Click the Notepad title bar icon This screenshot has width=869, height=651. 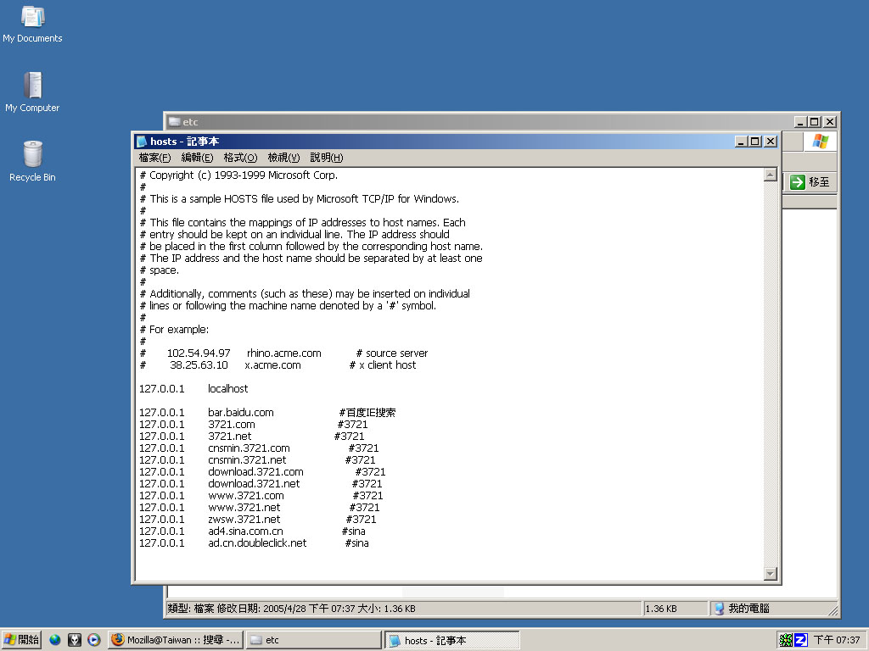[x=142, y=142]
